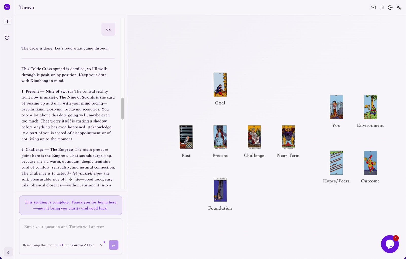This screenshot has width=406, height=259.
Task: Open the Challenge Empress card
Action: click(x=254, y=137)
